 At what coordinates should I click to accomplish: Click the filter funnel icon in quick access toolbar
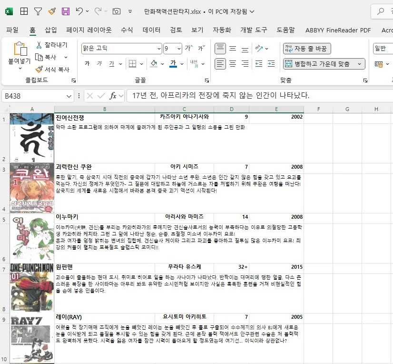pyautogui.click(x=38, y=11)
